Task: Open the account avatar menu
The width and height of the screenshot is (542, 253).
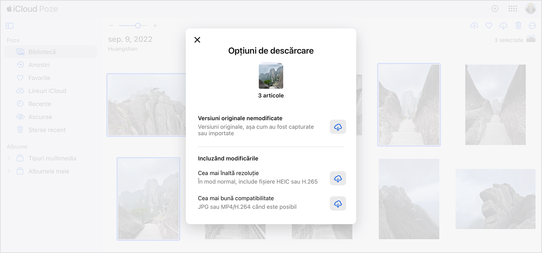Action: coord(531,9)
